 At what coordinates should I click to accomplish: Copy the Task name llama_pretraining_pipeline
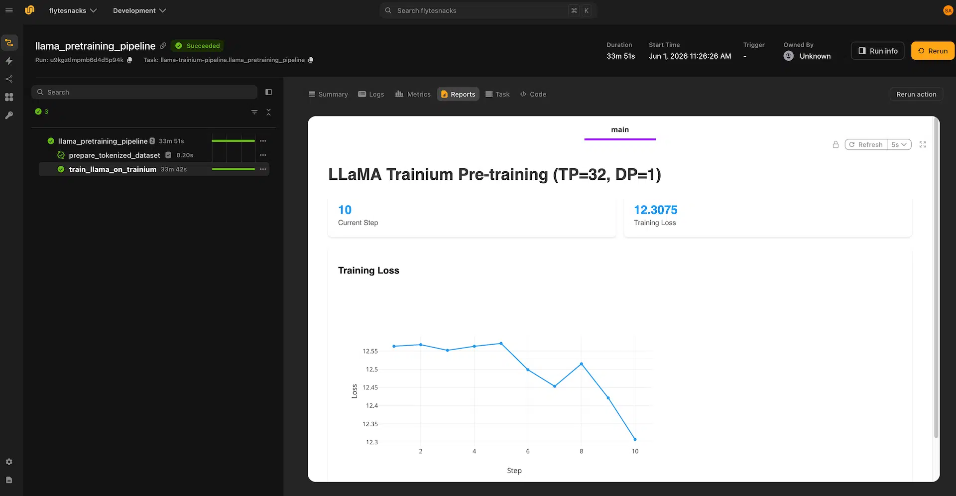311,60
